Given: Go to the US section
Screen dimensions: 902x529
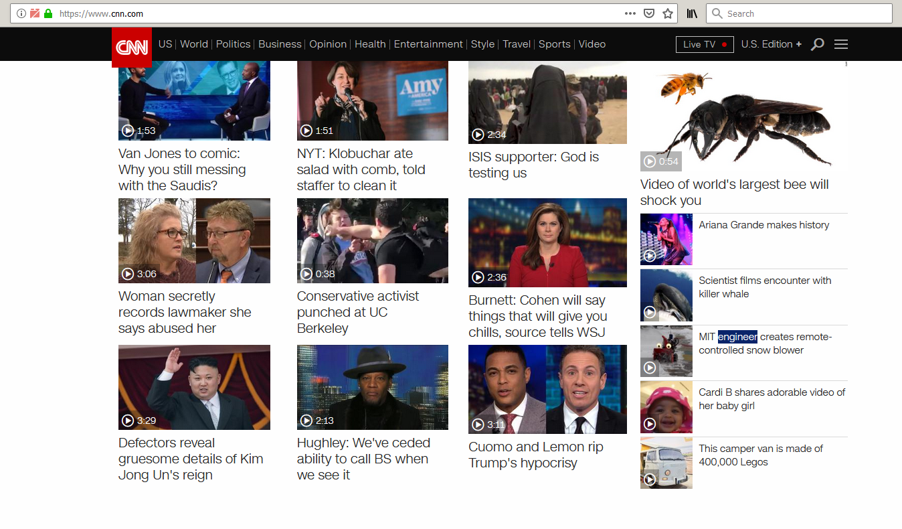Looking at the screenshot, I should (x=165, y=44).
